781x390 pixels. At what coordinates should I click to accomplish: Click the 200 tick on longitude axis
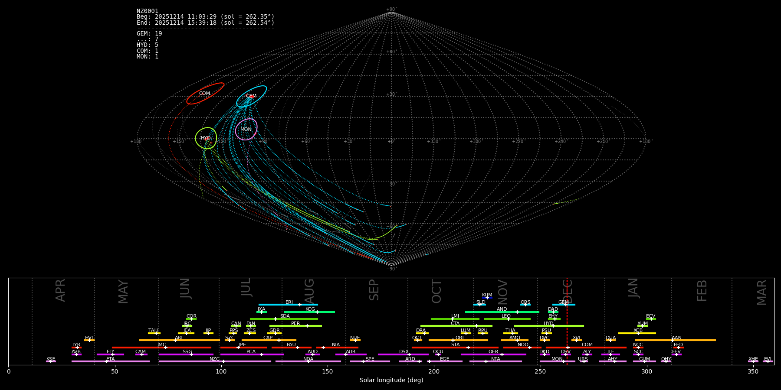click(434, 371)
